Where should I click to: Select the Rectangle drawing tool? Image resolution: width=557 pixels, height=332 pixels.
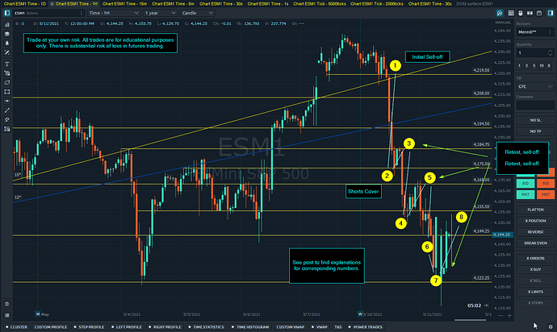coord(6,92)
